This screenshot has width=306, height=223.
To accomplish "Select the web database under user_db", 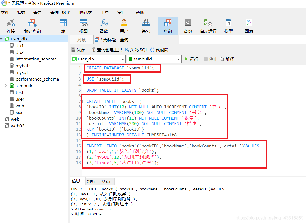I will click(x=17, y=106).
